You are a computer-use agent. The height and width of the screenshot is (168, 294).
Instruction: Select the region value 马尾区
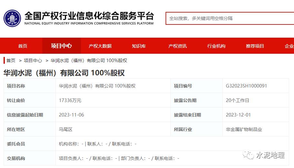click(x=66, y=129)
